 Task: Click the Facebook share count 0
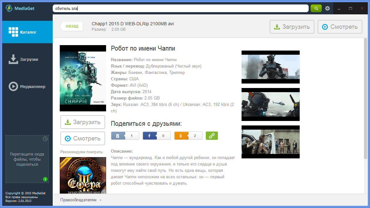click(163, 136)
